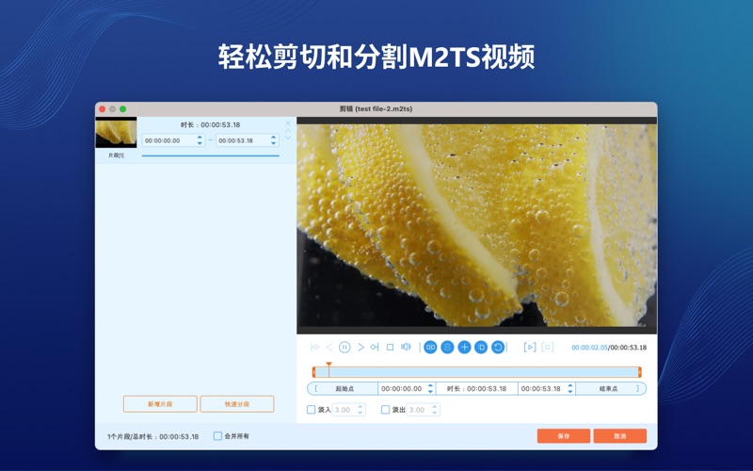Click the 起始点 set start point button
This screenshot has width=753, height=471.
coord(344,388)
